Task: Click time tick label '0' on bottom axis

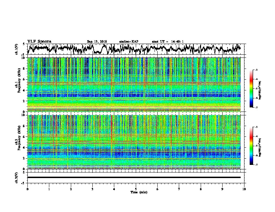Action: (x=27, y=189)
